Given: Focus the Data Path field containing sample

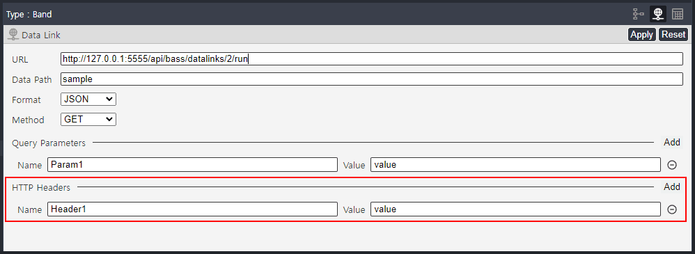Looking at the screenshot, I should coord(371,79).
